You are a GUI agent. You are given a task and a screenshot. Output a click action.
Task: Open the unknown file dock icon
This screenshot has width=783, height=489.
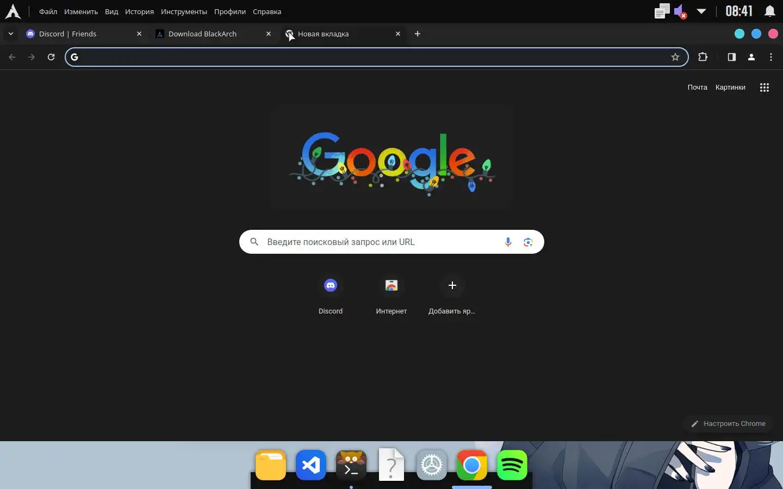tap(391, 465)
